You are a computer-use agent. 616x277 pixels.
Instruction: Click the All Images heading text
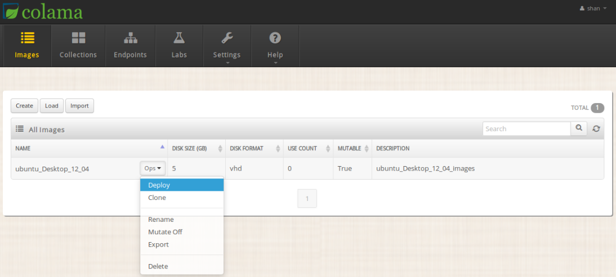tap(47, 129)
